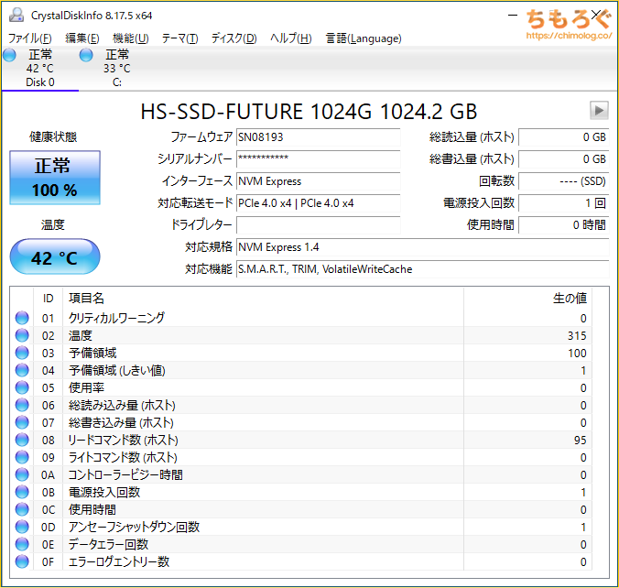Viewport: 619px width, 588px height.
Task: Click status orb for row 0C 使用時間
Action: (x=22, y=509)
